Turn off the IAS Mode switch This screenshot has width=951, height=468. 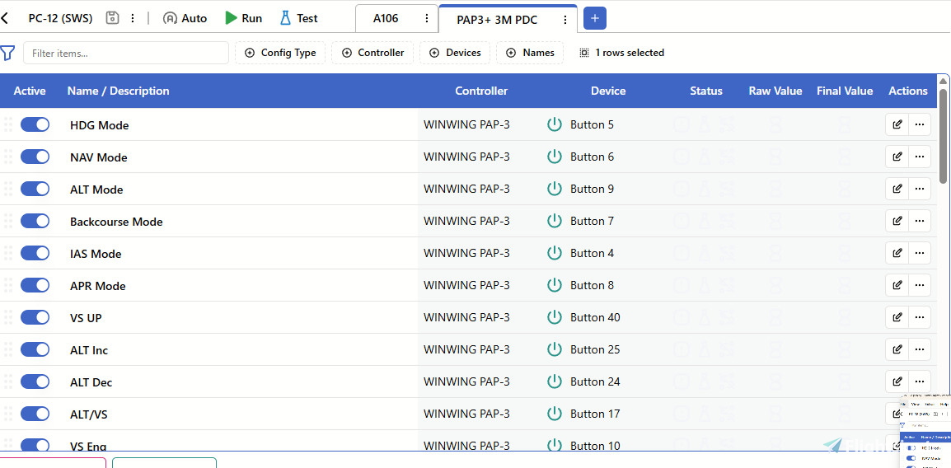(x=35, y=253)
